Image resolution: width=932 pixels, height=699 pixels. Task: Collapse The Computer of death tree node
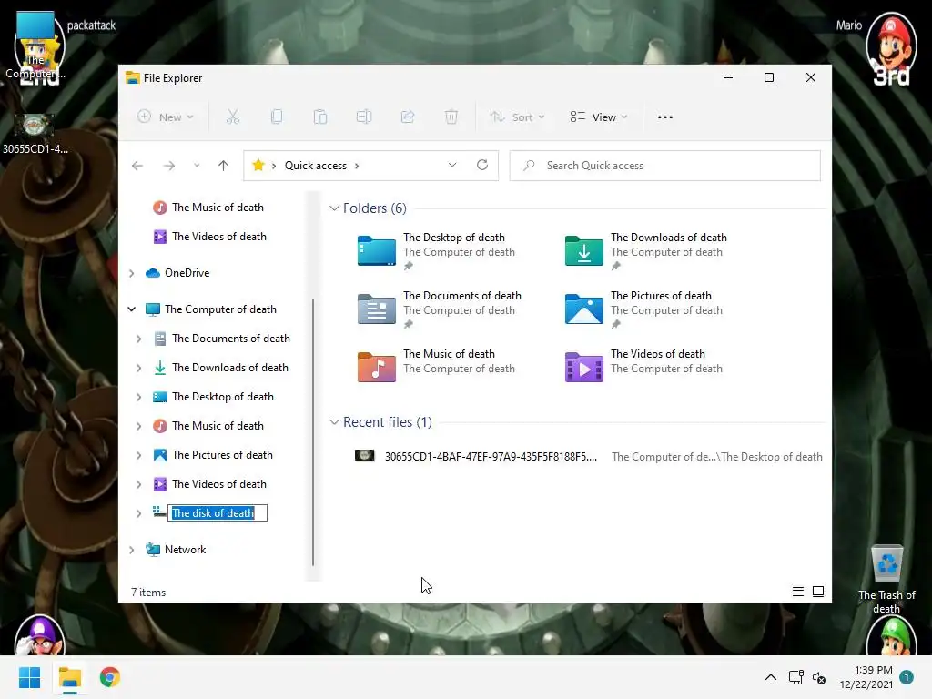click(x=132, y=309)
